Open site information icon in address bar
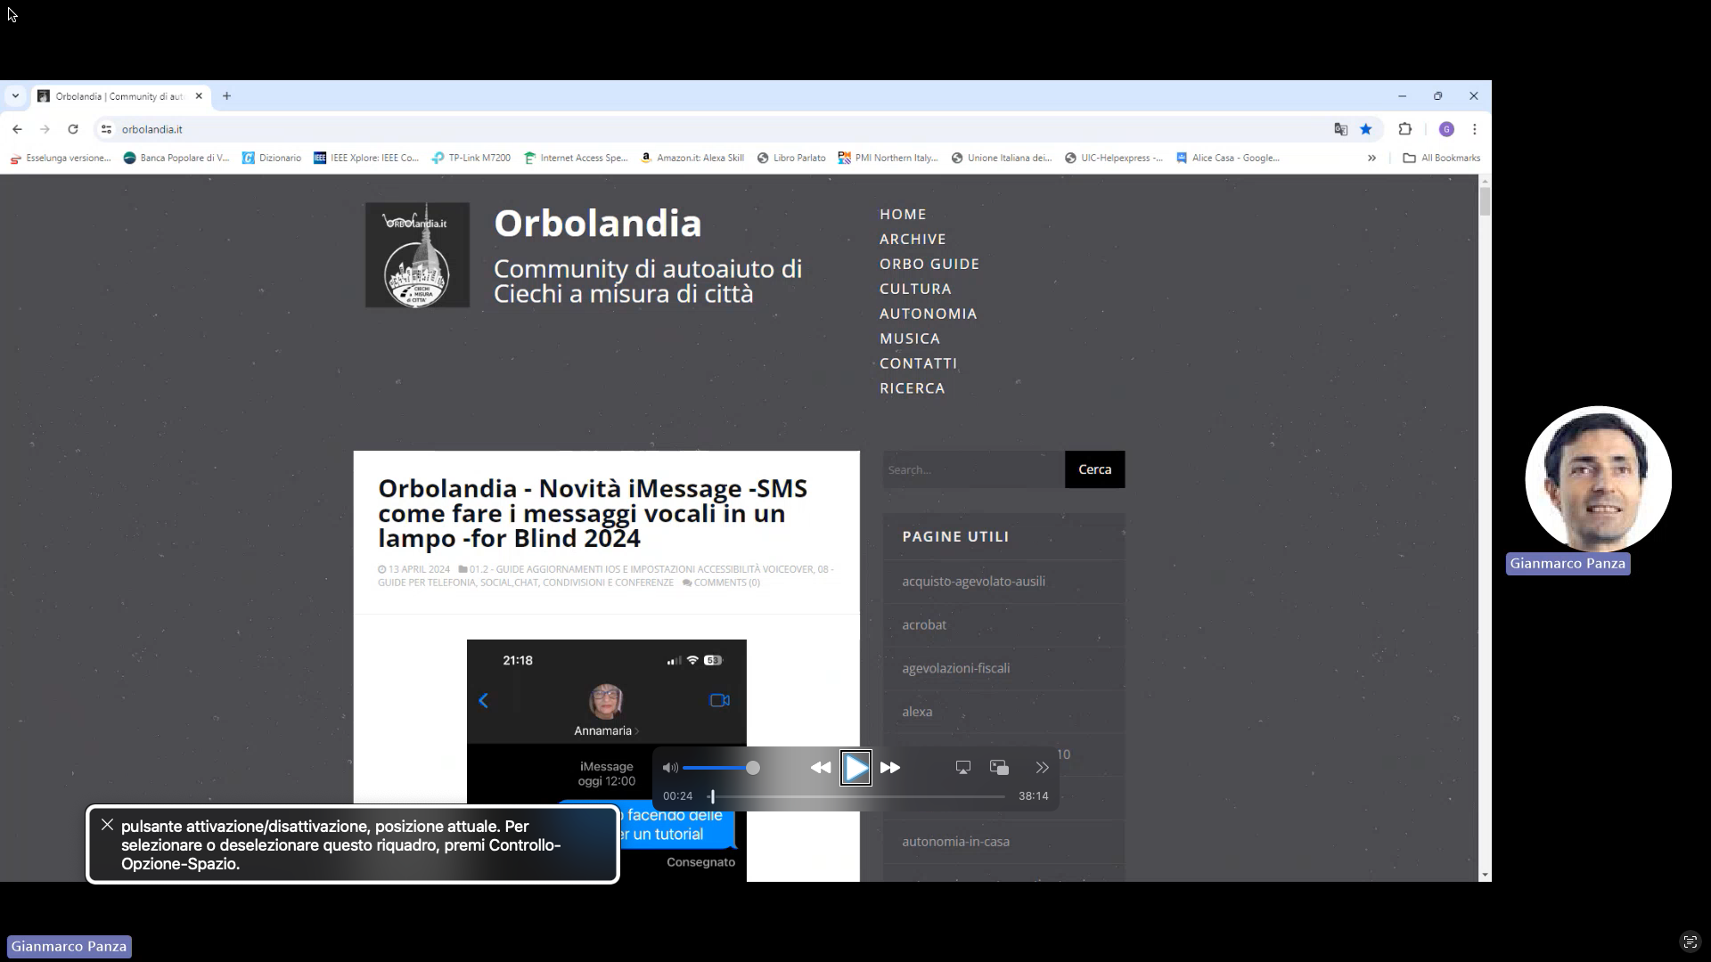1711x962 pixels. [x=106, y=129]
